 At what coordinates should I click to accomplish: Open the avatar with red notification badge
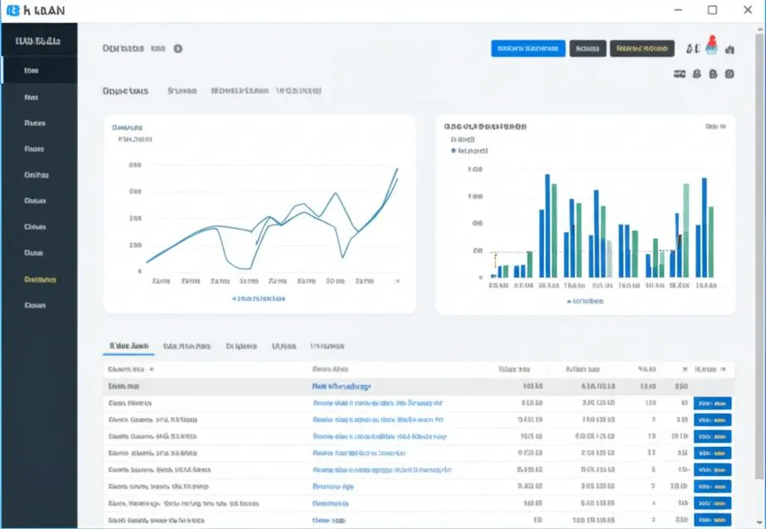712,46
